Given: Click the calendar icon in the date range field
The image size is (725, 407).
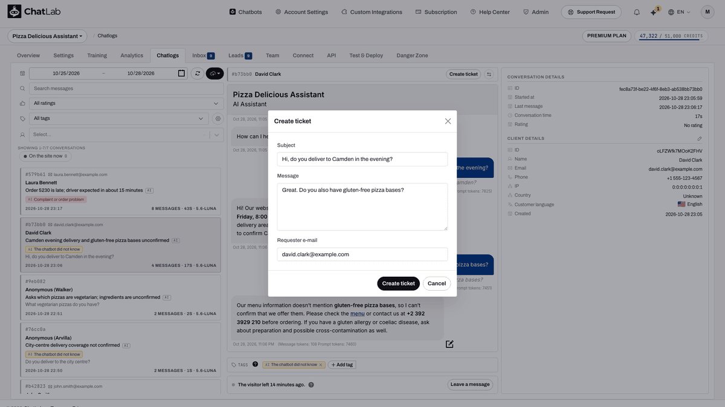Looking at the screenshot, I should pos(181,73).
